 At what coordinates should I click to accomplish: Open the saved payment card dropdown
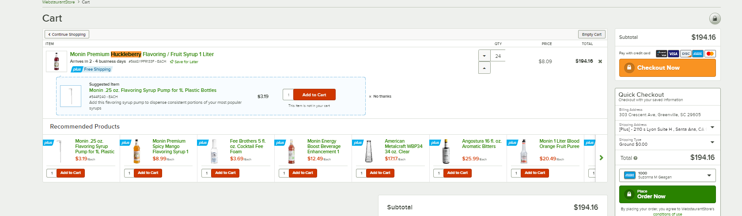click(667, 175)
